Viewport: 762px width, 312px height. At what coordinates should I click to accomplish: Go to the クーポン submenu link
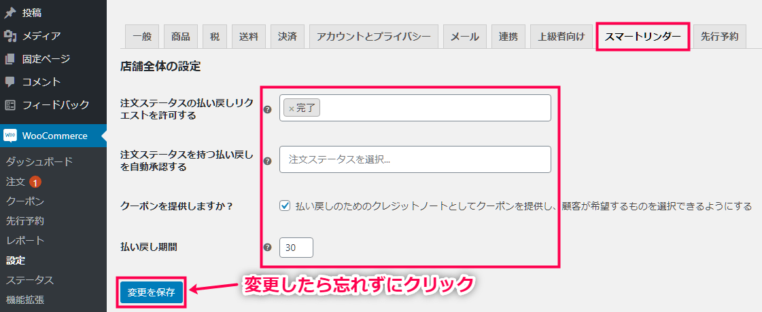pos(25,201)
